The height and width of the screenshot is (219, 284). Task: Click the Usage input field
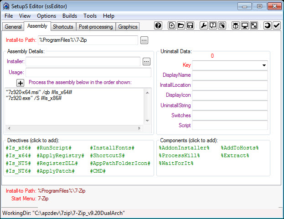click(88, 72)
